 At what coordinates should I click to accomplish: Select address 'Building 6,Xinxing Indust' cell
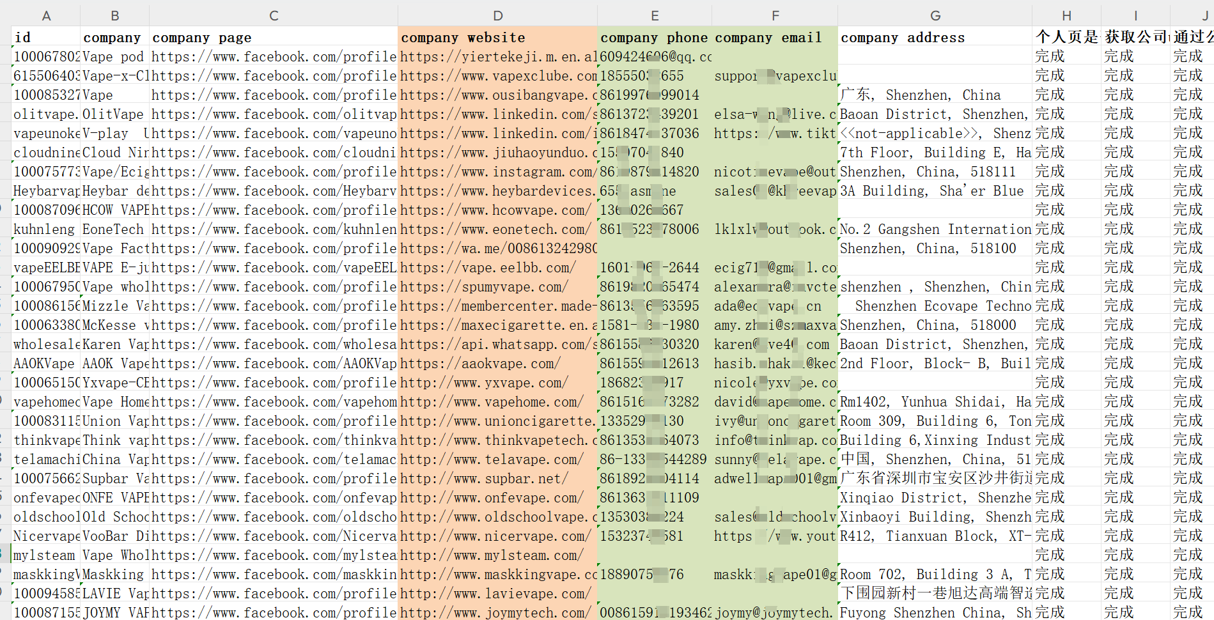(935, 440)
